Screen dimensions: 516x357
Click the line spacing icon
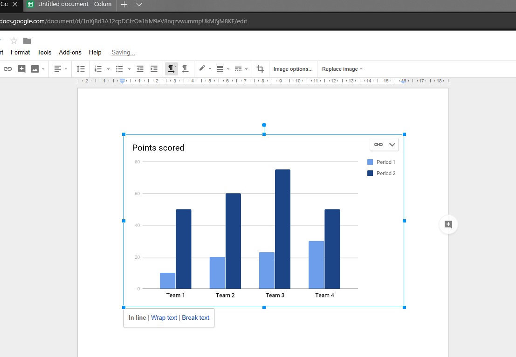click(80, 69)
